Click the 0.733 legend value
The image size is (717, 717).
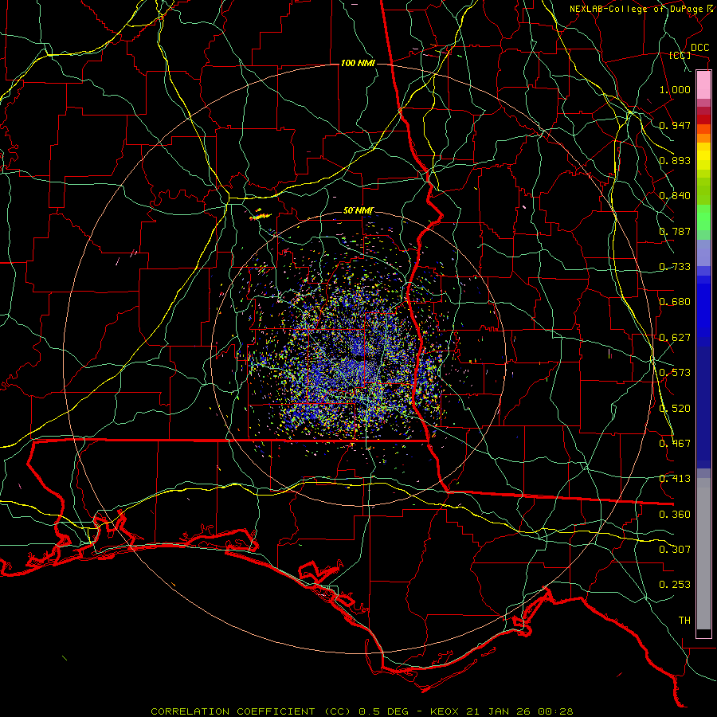(675, 267)
